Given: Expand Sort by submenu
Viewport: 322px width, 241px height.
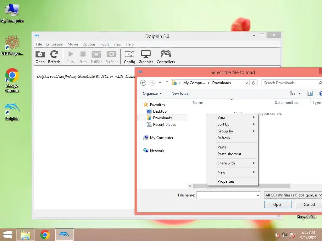Looking at the screenshot, I should (232, 124).
